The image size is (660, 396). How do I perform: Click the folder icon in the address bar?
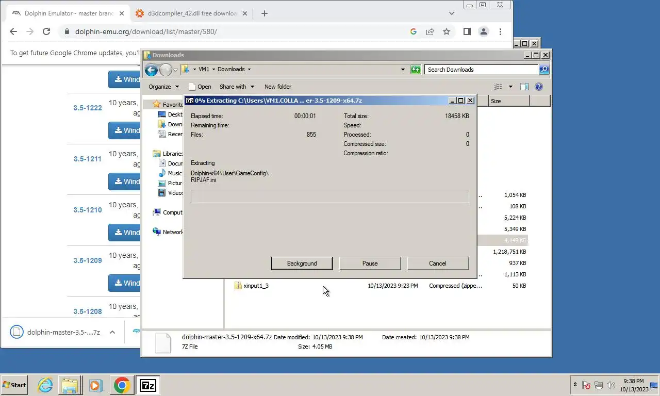click(x=186, y=69)
